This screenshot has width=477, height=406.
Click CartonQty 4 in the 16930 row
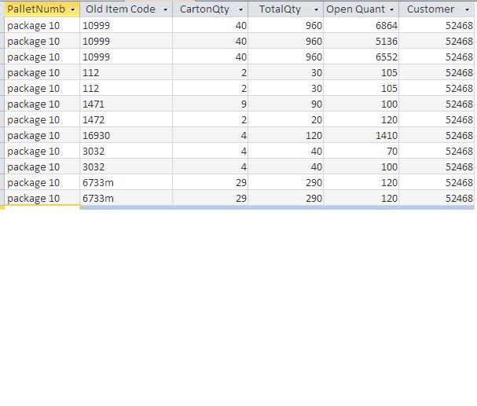pyautogui.click(x=210, y=135)
